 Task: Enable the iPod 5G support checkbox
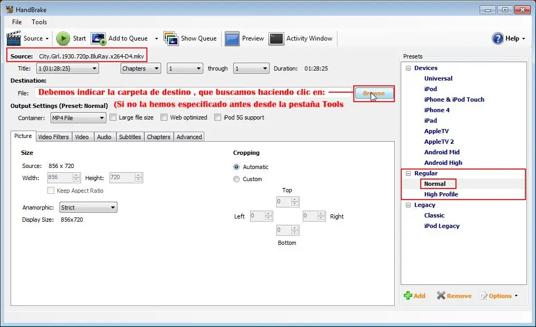pos(218,117)
